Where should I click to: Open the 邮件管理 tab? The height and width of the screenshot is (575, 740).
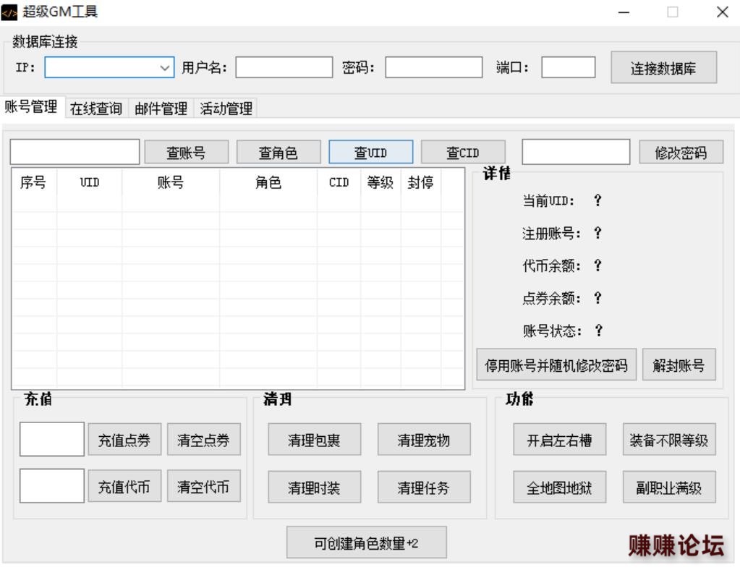click(x=161, y=108)
